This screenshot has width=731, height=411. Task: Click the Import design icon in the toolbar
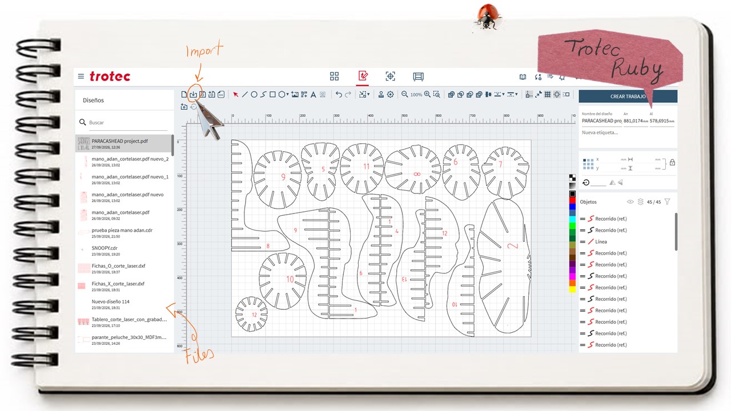(193, 94)
